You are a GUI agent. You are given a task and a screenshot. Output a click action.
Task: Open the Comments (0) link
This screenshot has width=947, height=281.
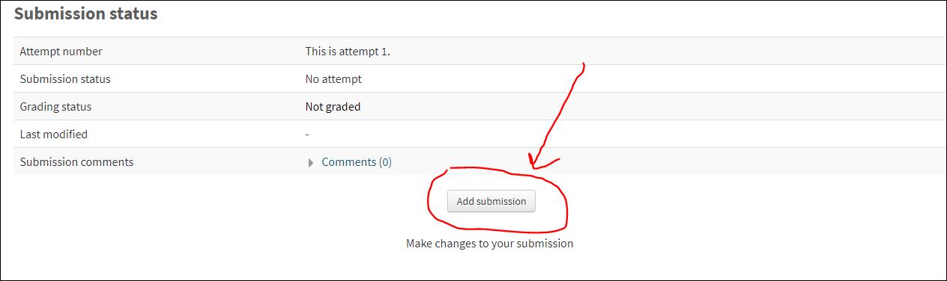coord(357,162)
